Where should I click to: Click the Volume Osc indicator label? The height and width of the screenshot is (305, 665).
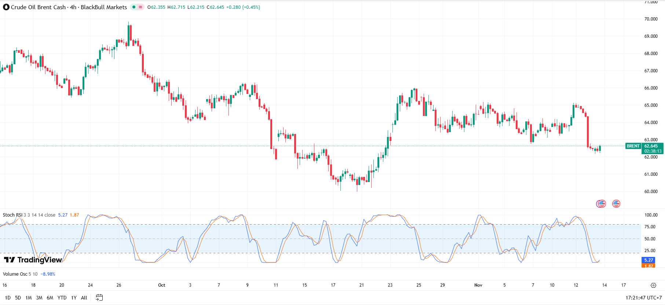coord(15,274)
